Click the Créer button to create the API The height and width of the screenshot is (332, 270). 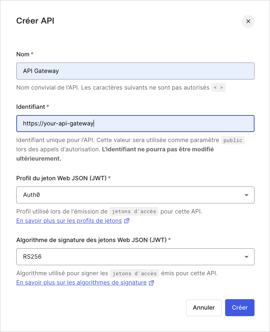pyautogui.click(x=239, y=308)
